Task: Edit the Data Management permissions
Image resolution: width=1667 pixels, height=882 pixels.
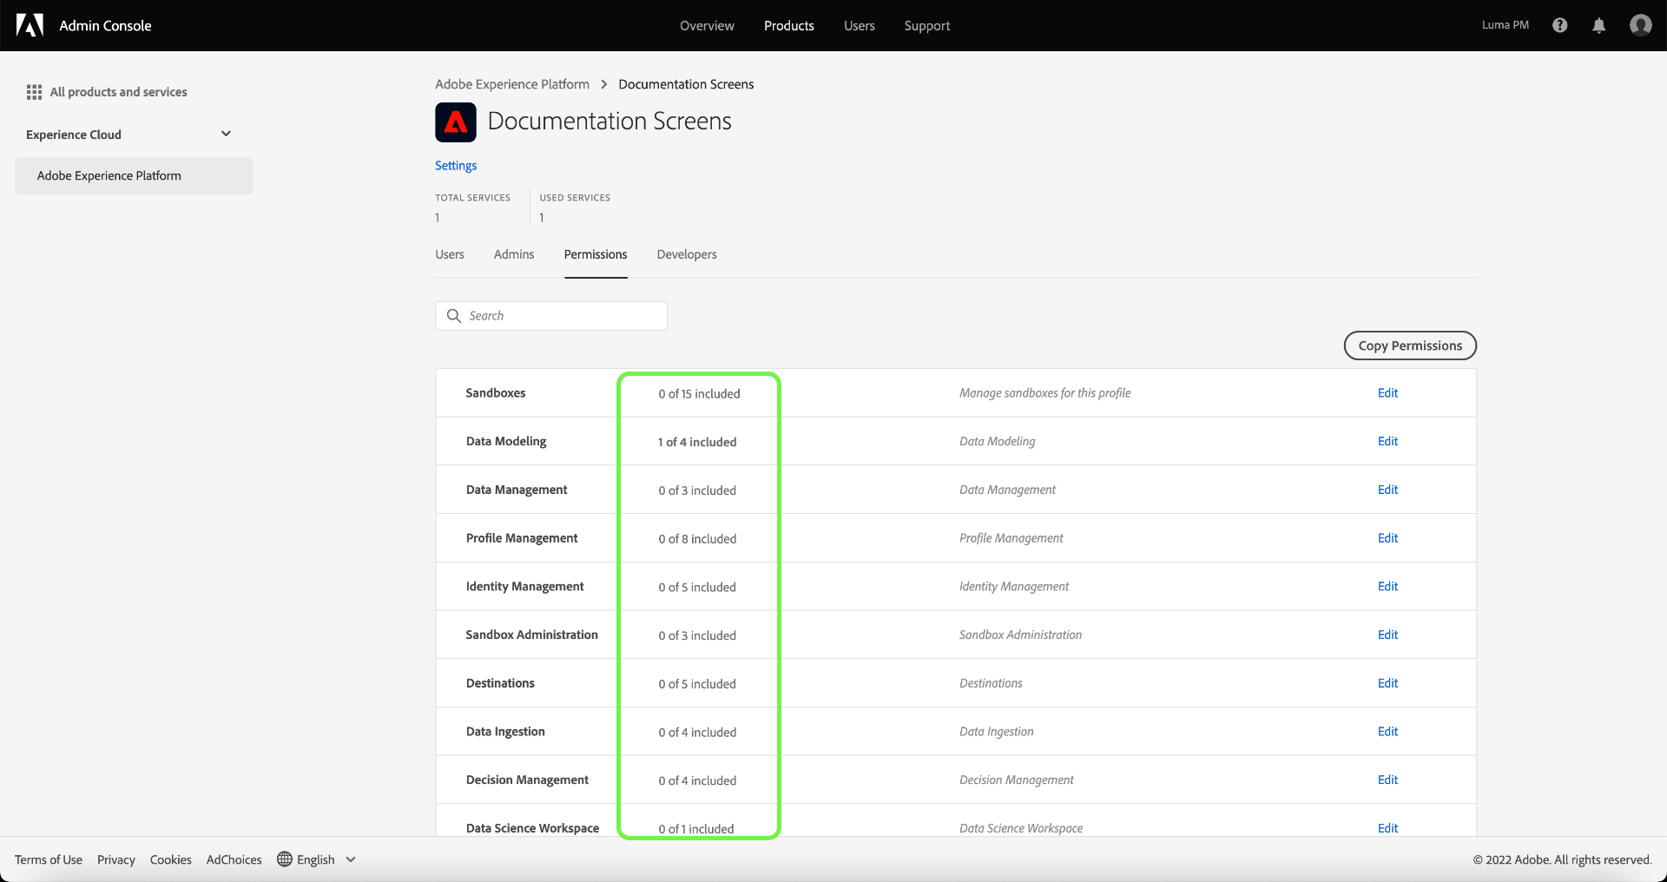Action: pos(1387,490)
